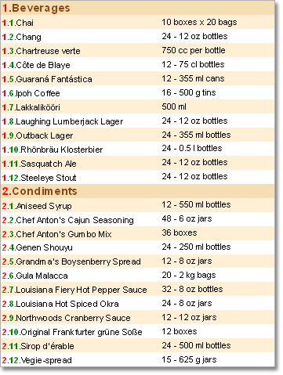Click Laughing Lumberjack Lager item

[x=138, y=121]
